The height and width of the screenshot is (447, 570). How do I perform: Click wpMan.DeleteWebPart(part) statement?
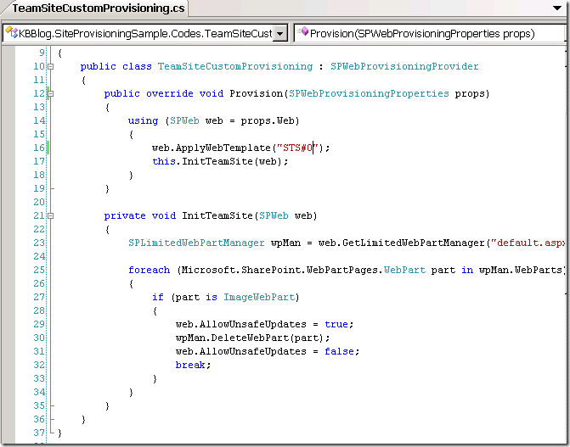click(252, 338)
